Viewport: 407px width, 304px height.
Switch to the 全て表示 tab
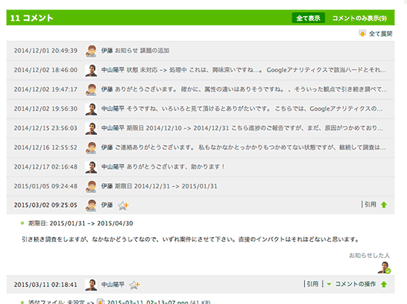[308, 18]
